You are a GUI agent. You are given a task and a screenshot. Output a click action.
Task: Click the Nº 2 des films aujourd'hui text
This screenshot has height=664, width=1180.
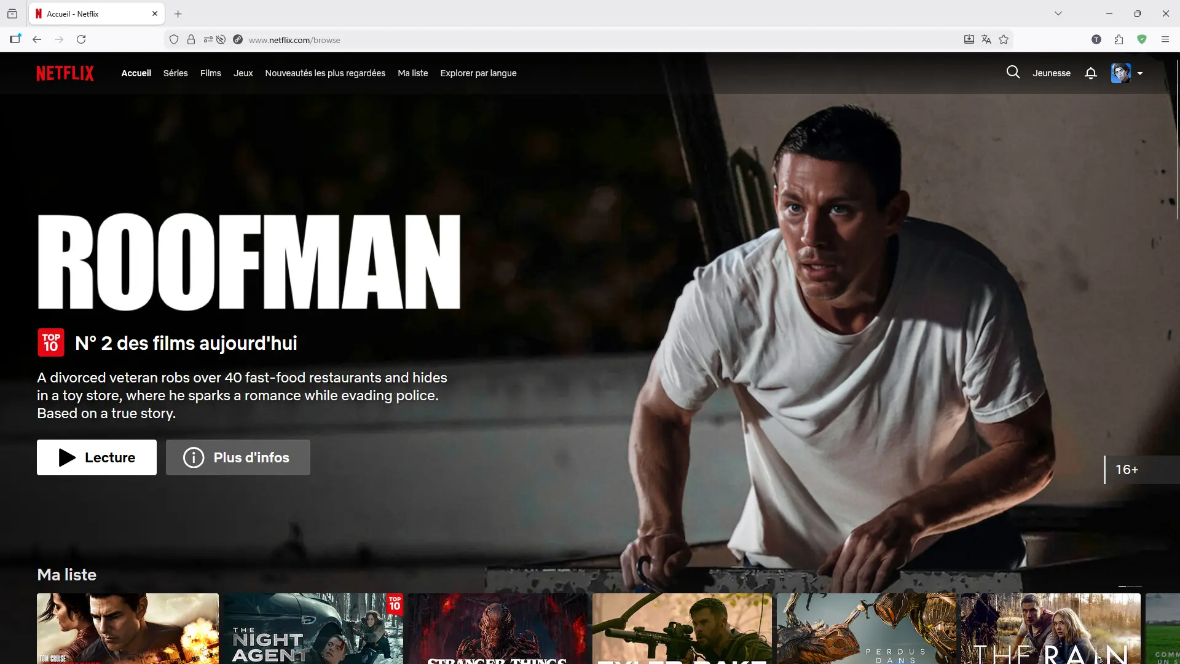tap(186, 343)
